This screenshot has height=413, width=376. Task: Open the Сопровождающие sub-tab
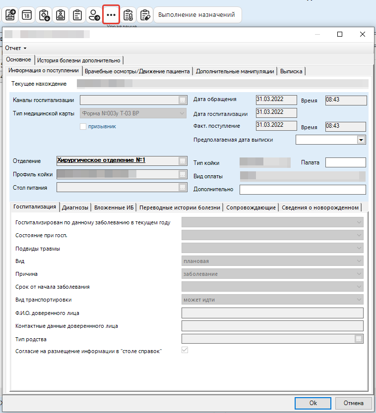click(251, 207)
